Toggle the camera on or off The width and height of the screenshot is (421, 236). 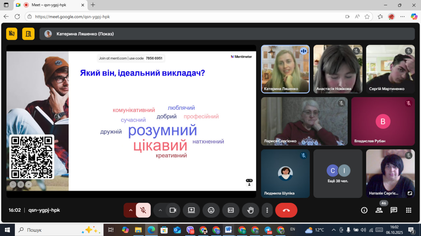[x=173, y=210]
